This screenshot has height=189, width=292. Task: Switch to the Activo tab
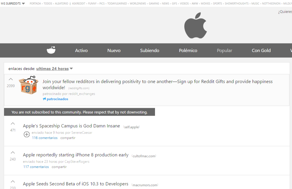pos(81,50)
